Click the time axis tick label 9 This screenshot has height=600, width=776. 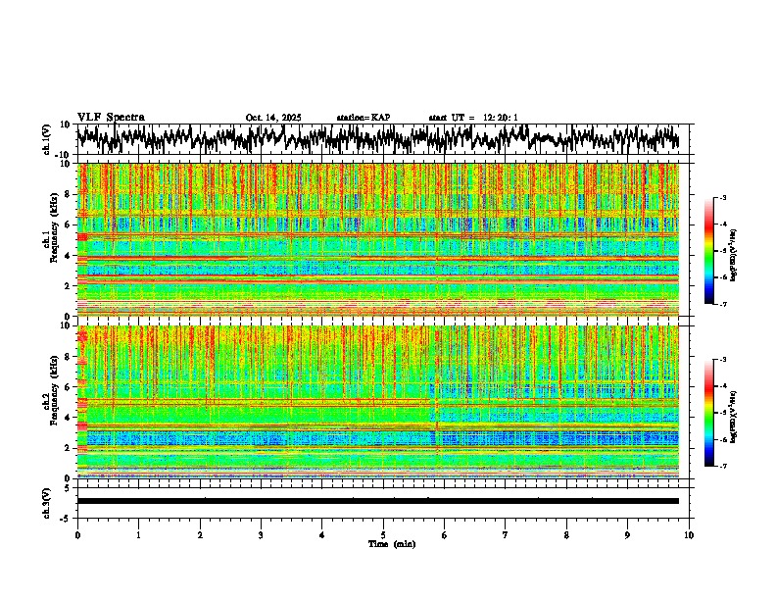click(627, 535)
